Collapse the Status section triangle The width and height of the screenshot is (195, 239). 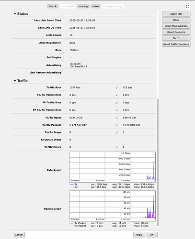(x=15, y=14)
